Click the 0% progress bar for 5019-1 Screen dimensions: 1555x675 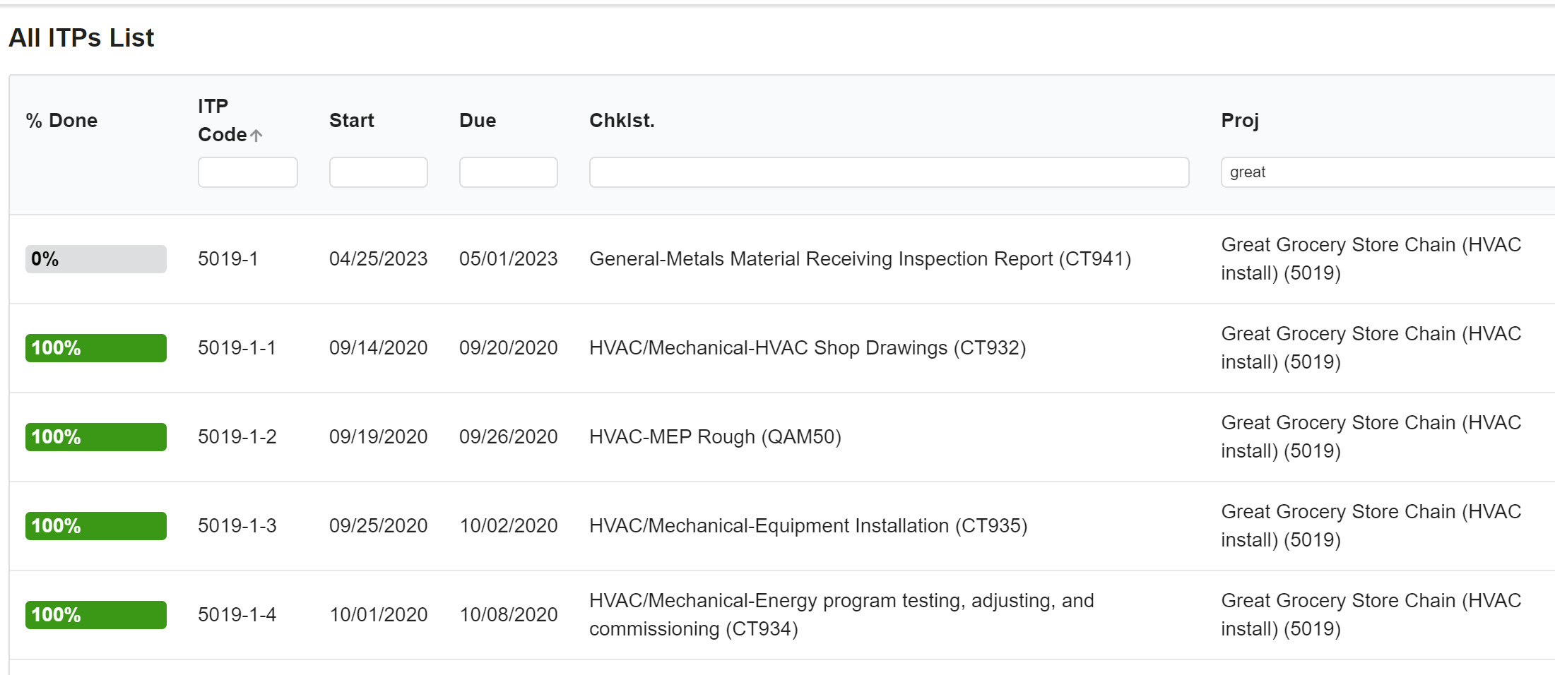point(96,259)
